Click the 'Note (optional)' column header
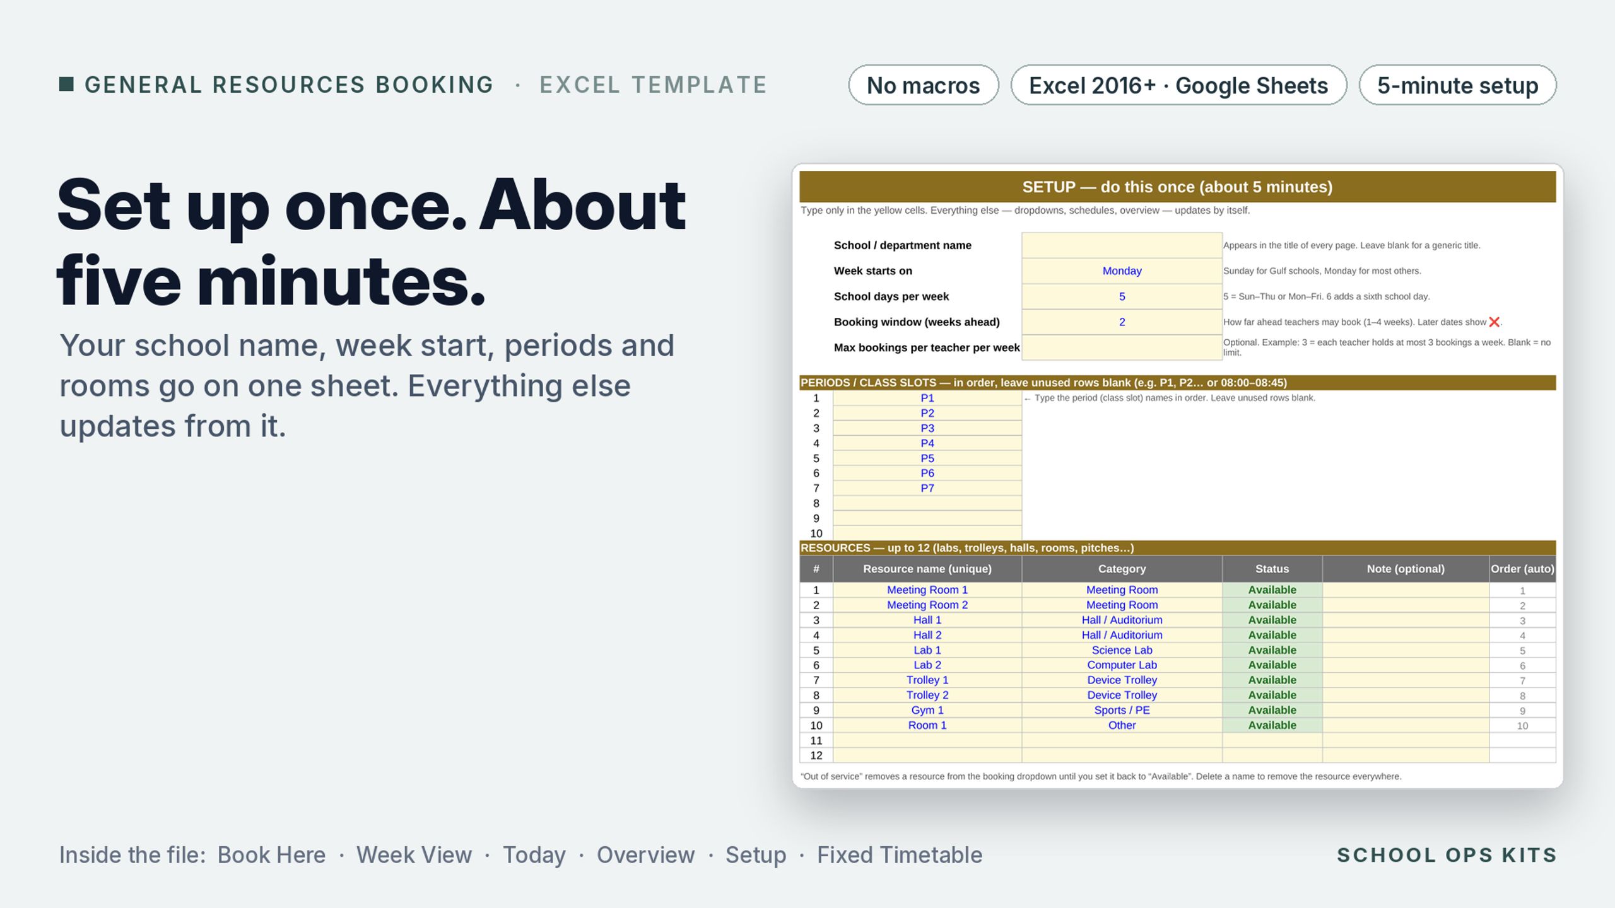 [1406, 569]
